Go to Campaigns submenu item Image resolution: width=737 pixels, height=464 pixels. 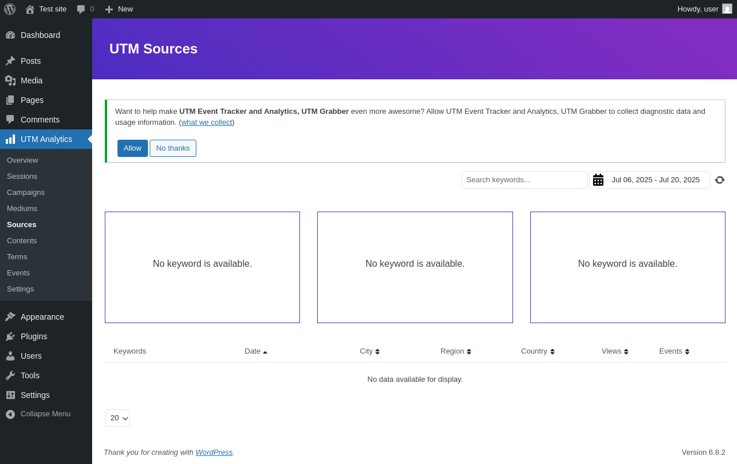pyautogui.click(x=26, y=193)
